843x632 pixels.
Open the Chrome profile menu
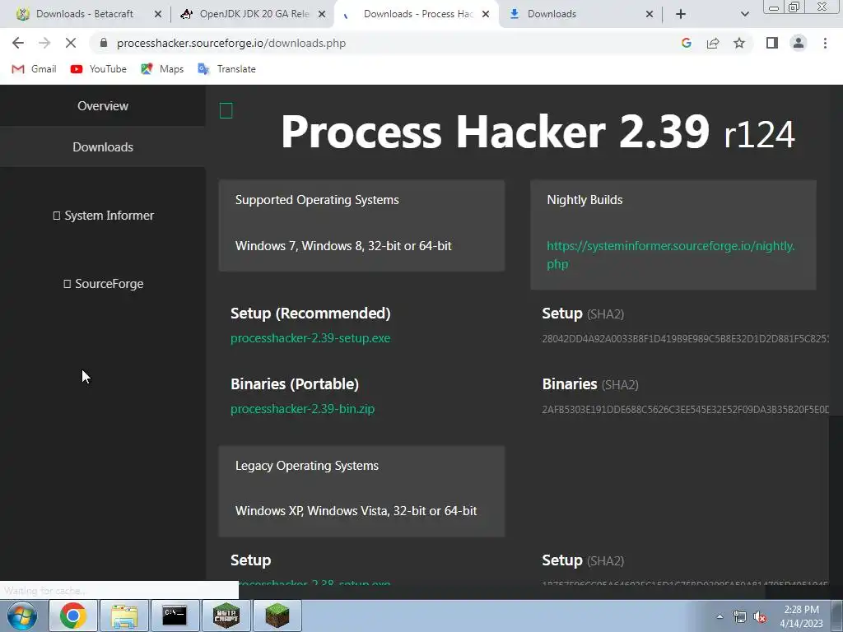799,43
